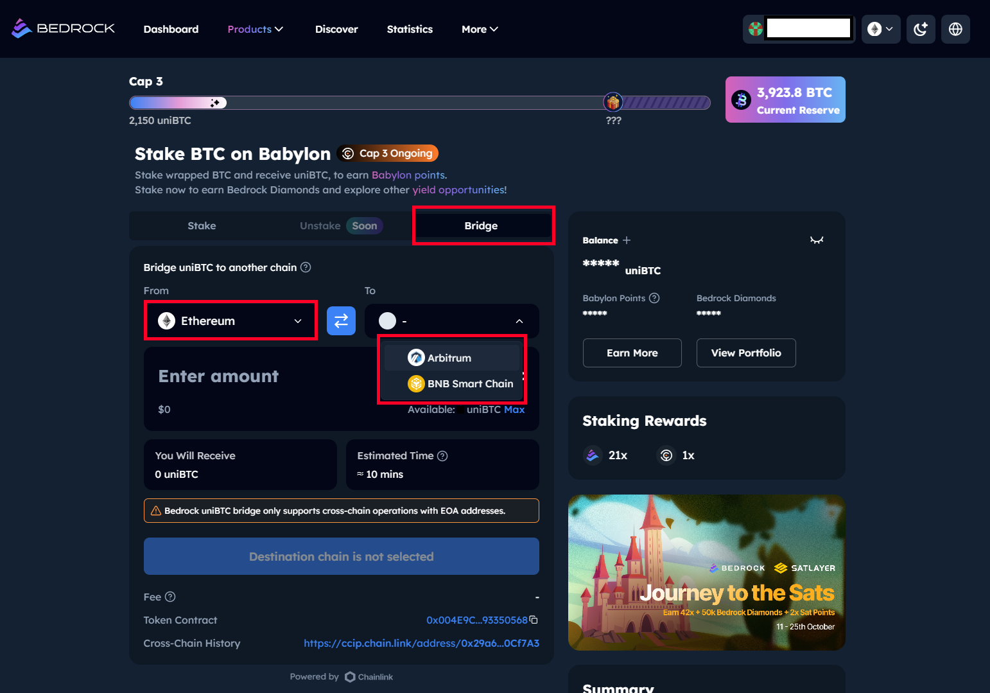Image resolution: width=990 pixels, height=693 pixels.
Task: Open the Fee info tooltip
Action: click(x=169, y=597)
